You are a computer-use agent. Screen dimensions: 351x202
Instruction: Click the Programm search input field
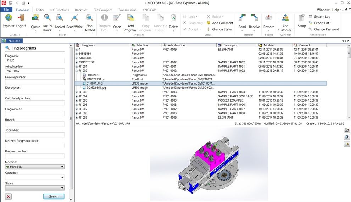tap(35, 60)
